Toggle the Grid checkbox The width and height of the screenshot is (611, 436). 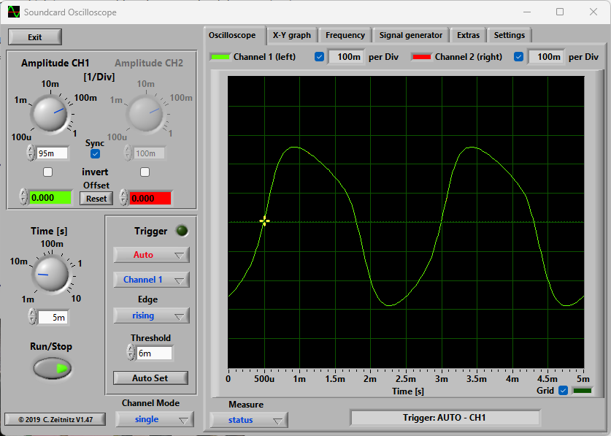[563, 391]
